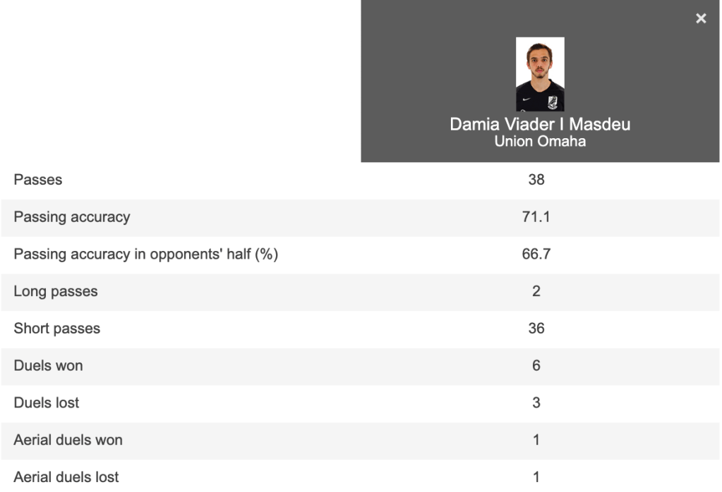The width and height of the screenshot is (722, 492).
Task: Select the 66.7 opponents' half accuracy value
Action: point(536,254)
